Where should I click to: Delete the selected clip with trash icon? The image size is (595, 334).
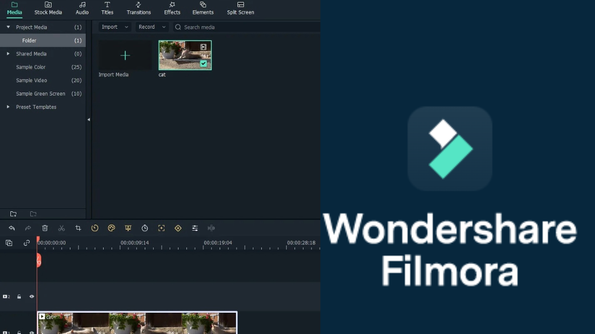click(x=45, y=228)
